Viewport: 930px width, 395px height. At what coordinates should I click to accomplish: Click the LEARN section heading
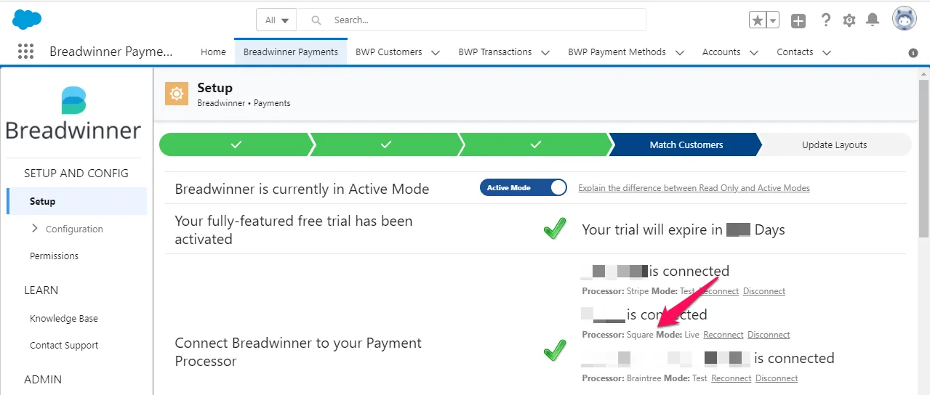pyautogui.click(x=41, y=290)
